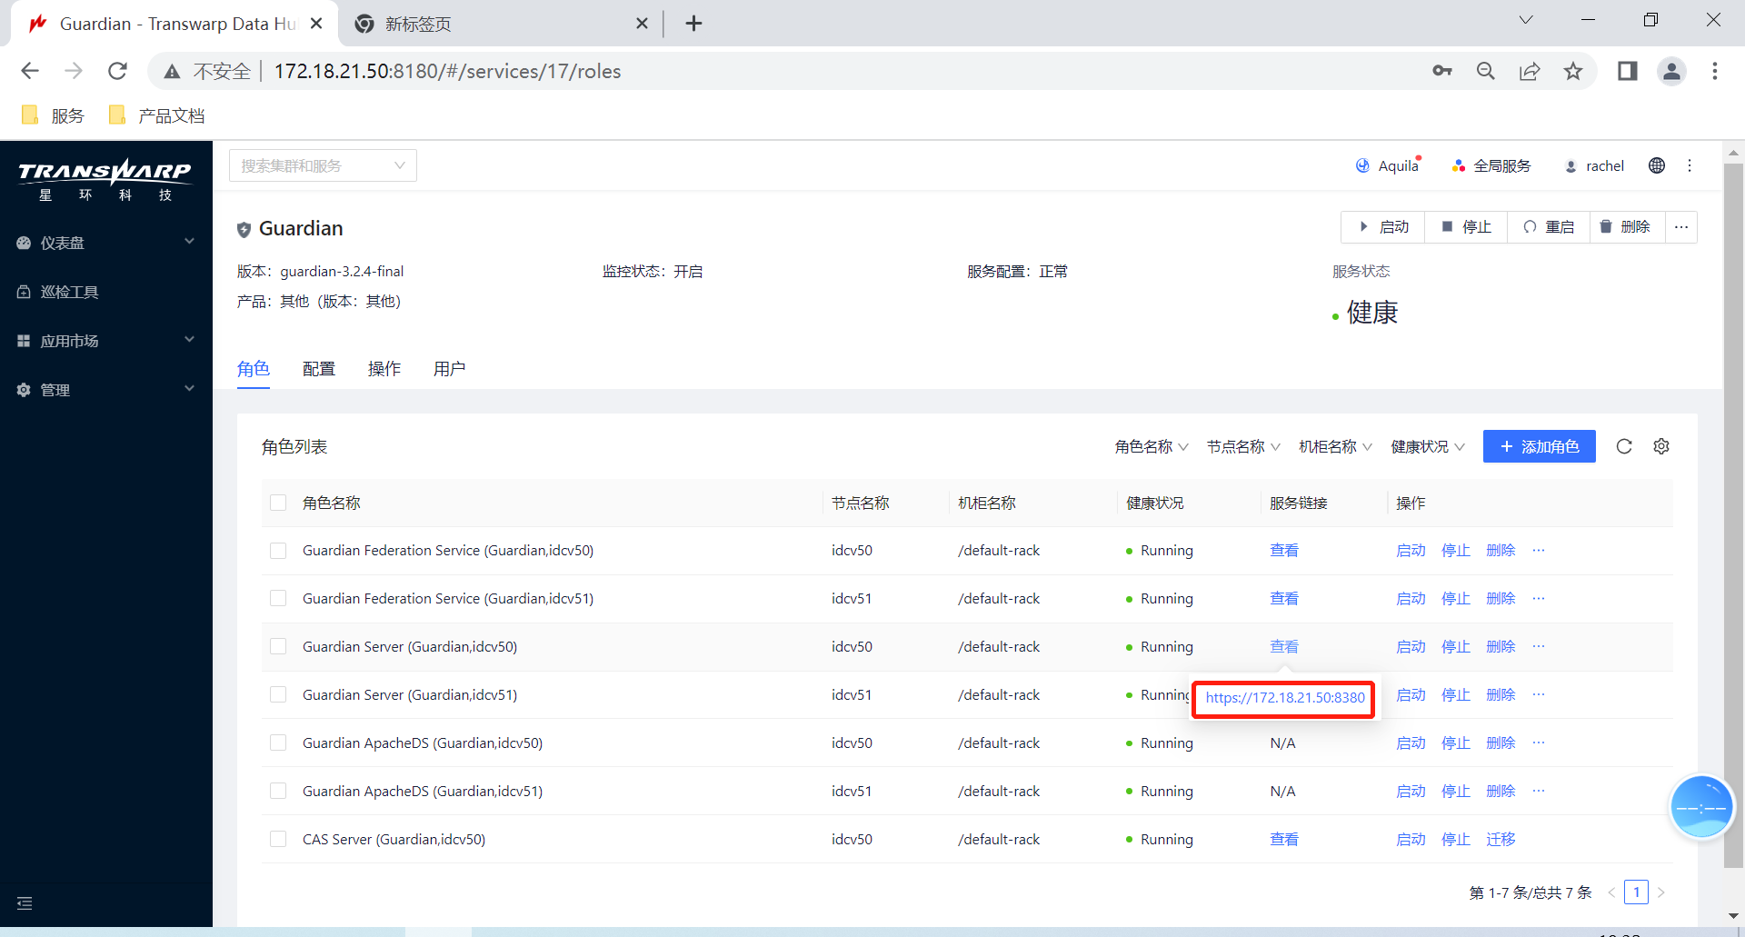Open more service actions ellipsis button
The width and height of the screenshot is (1745, 937).
pos(1681,227)
